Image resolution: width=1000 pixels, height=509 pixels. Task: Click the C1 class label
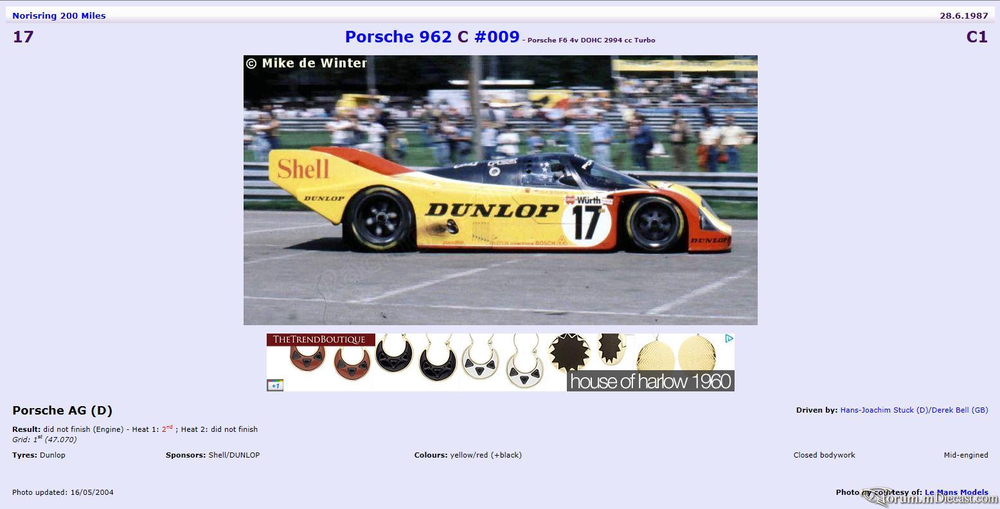977,37
